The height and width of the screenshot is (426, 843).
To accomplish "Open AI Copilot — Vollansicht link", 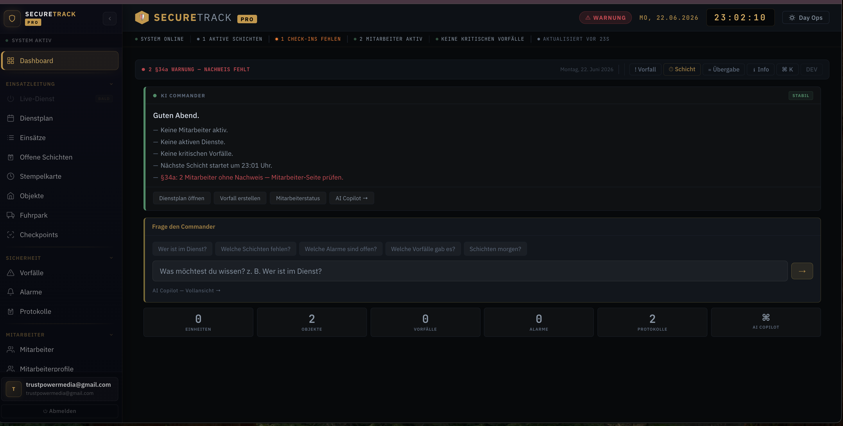I will point(186,291).
